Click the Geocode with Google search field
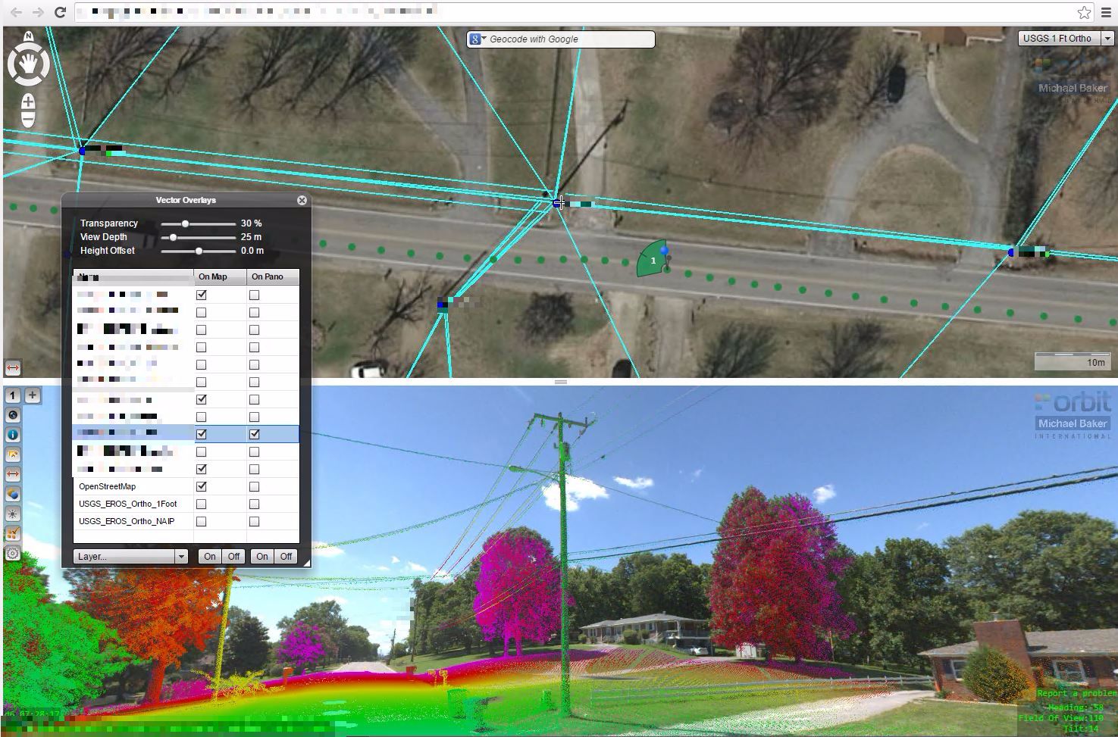The image size is (1118, 737). pos(568,39)
